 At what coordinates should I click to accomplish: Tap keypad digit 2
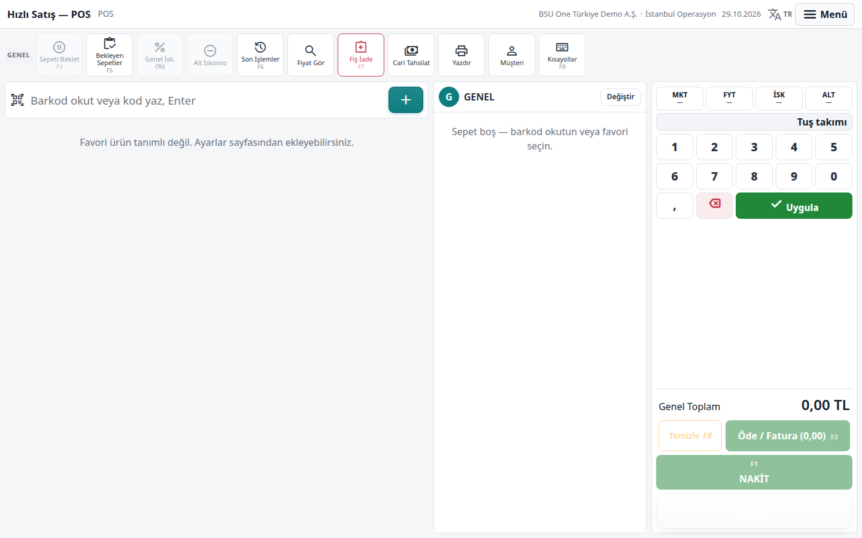pos(714,147)
